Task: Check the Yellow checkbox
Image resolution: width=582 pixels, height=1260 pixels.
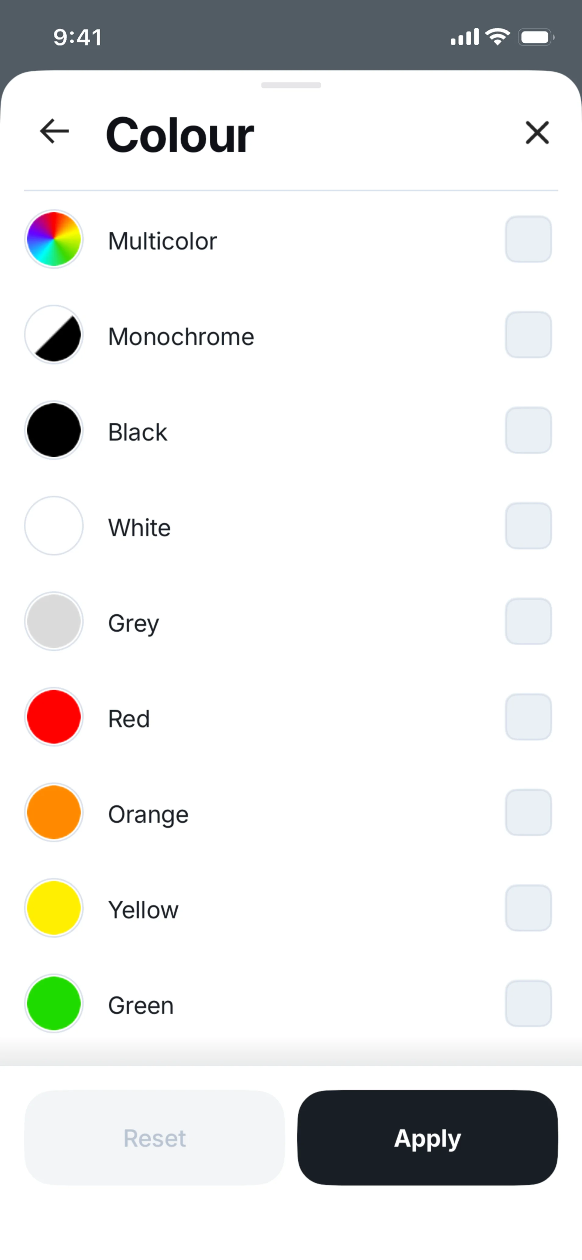Action: click(528, 908)
